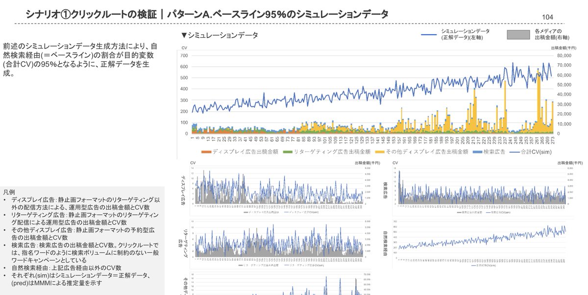
Task: Click the 10,000 value on main chart right axis
Action: tap(565, 123)
